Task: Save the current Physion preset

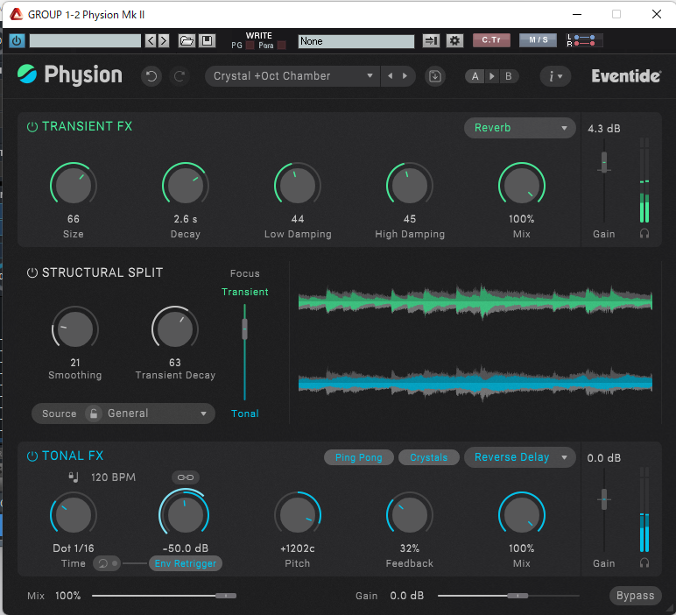Action: click(435, 76)
